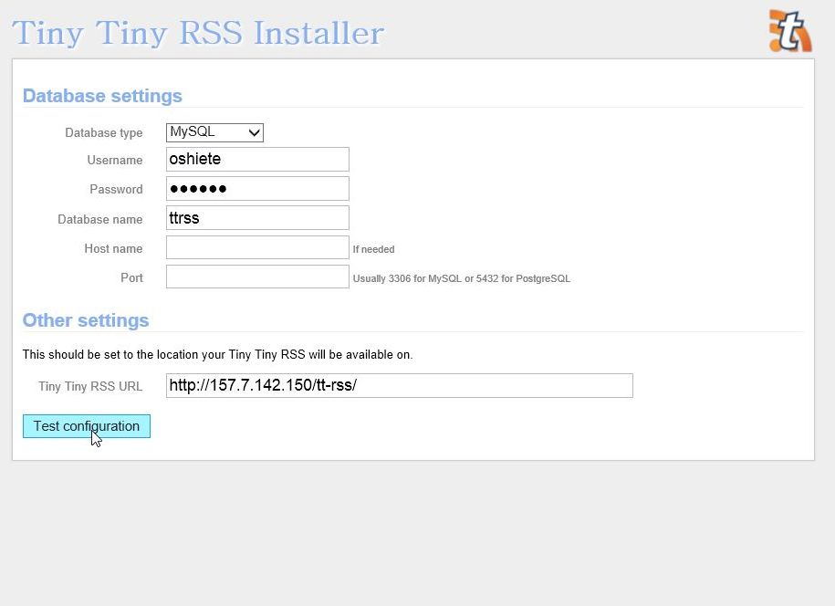
Task: Focus the Password input field
Action: (x=257, y=189)
